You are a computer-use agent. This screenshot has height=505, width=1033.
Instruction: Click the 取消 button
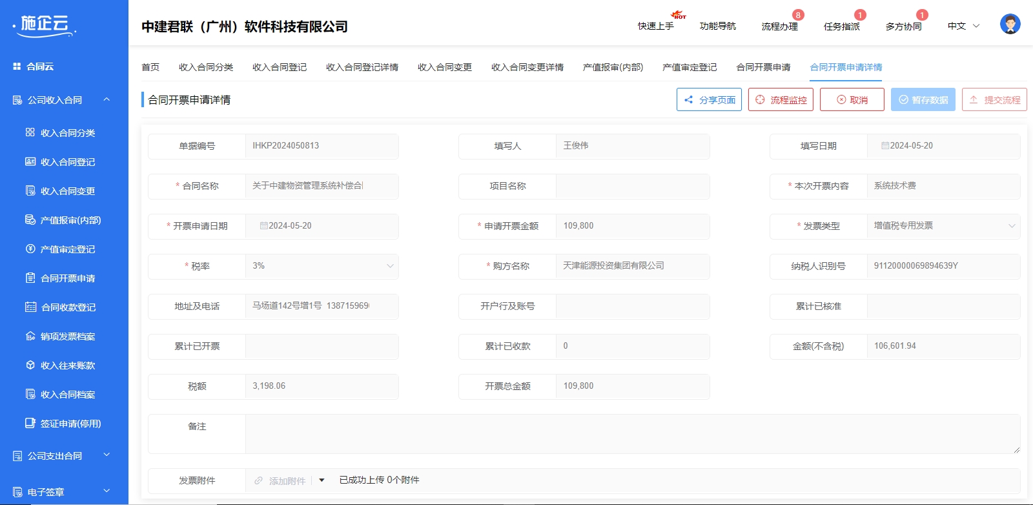coord(852,99)
